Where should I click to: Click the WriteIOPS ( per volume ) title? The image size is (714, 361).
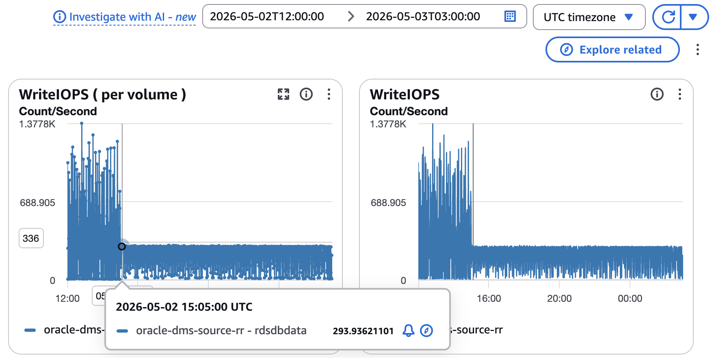(102, 95)
